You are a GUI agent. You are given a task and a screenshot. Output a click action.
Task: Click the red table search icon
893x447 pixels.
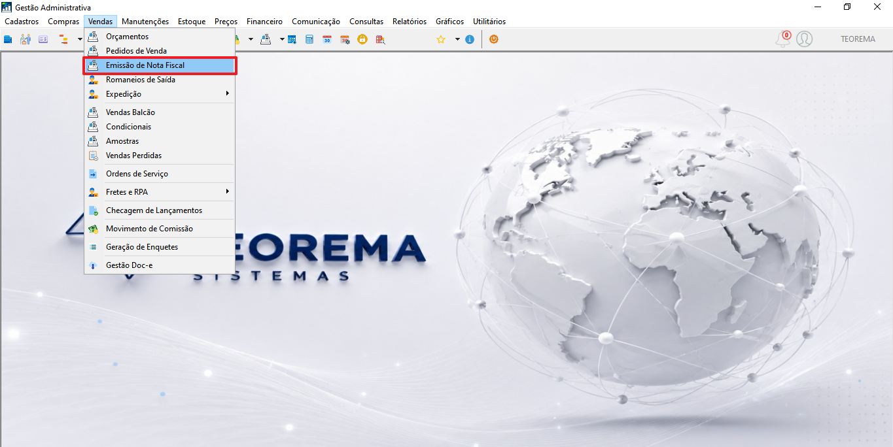[380, 40]
